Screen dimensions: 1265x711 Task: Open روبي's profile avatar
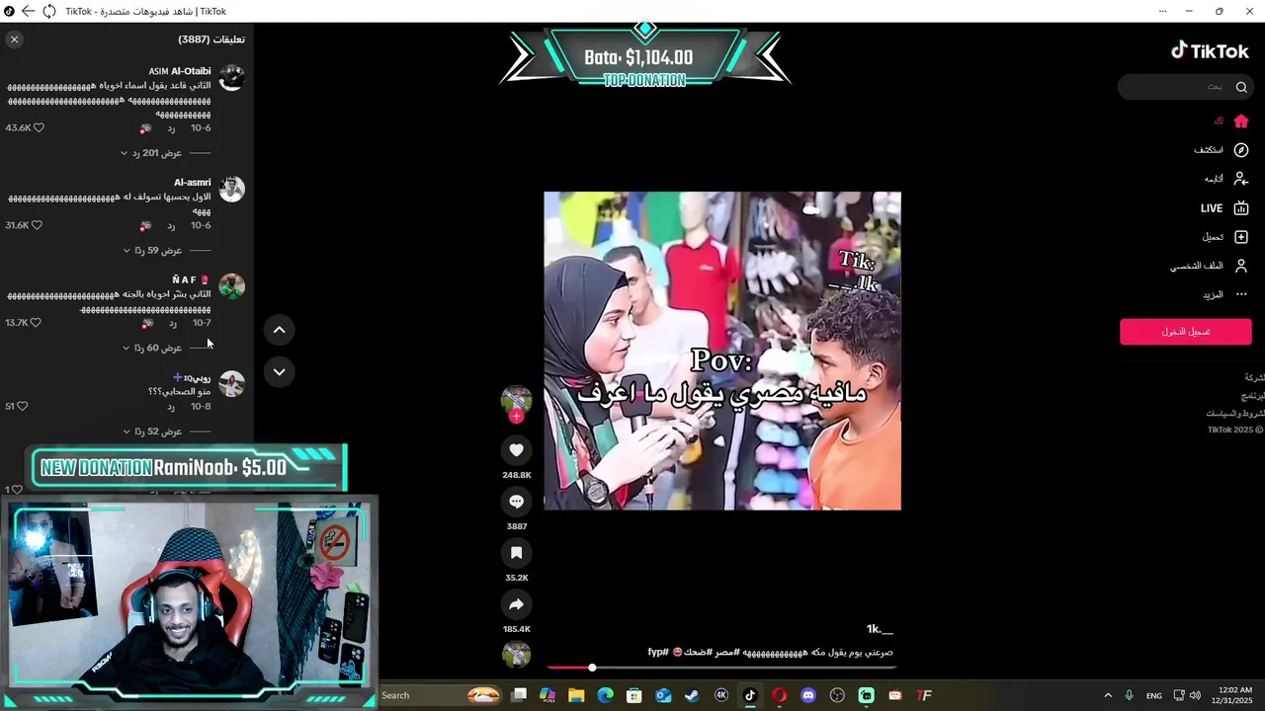click(231, 384)
